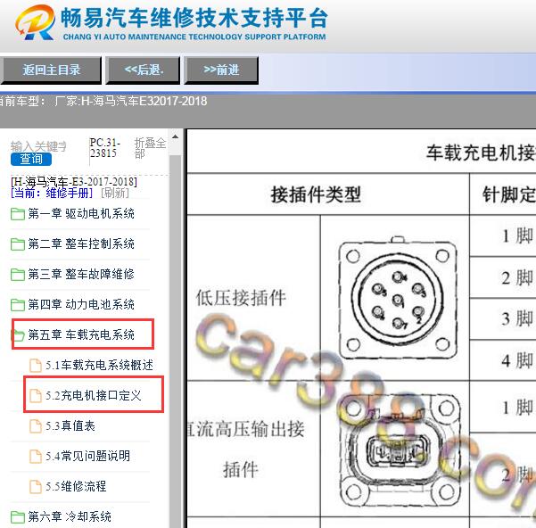Screen dimensions: 536x528
Task: Click folder icon of 第二章 整车控制系统
Action: click(x=18, y=244)
